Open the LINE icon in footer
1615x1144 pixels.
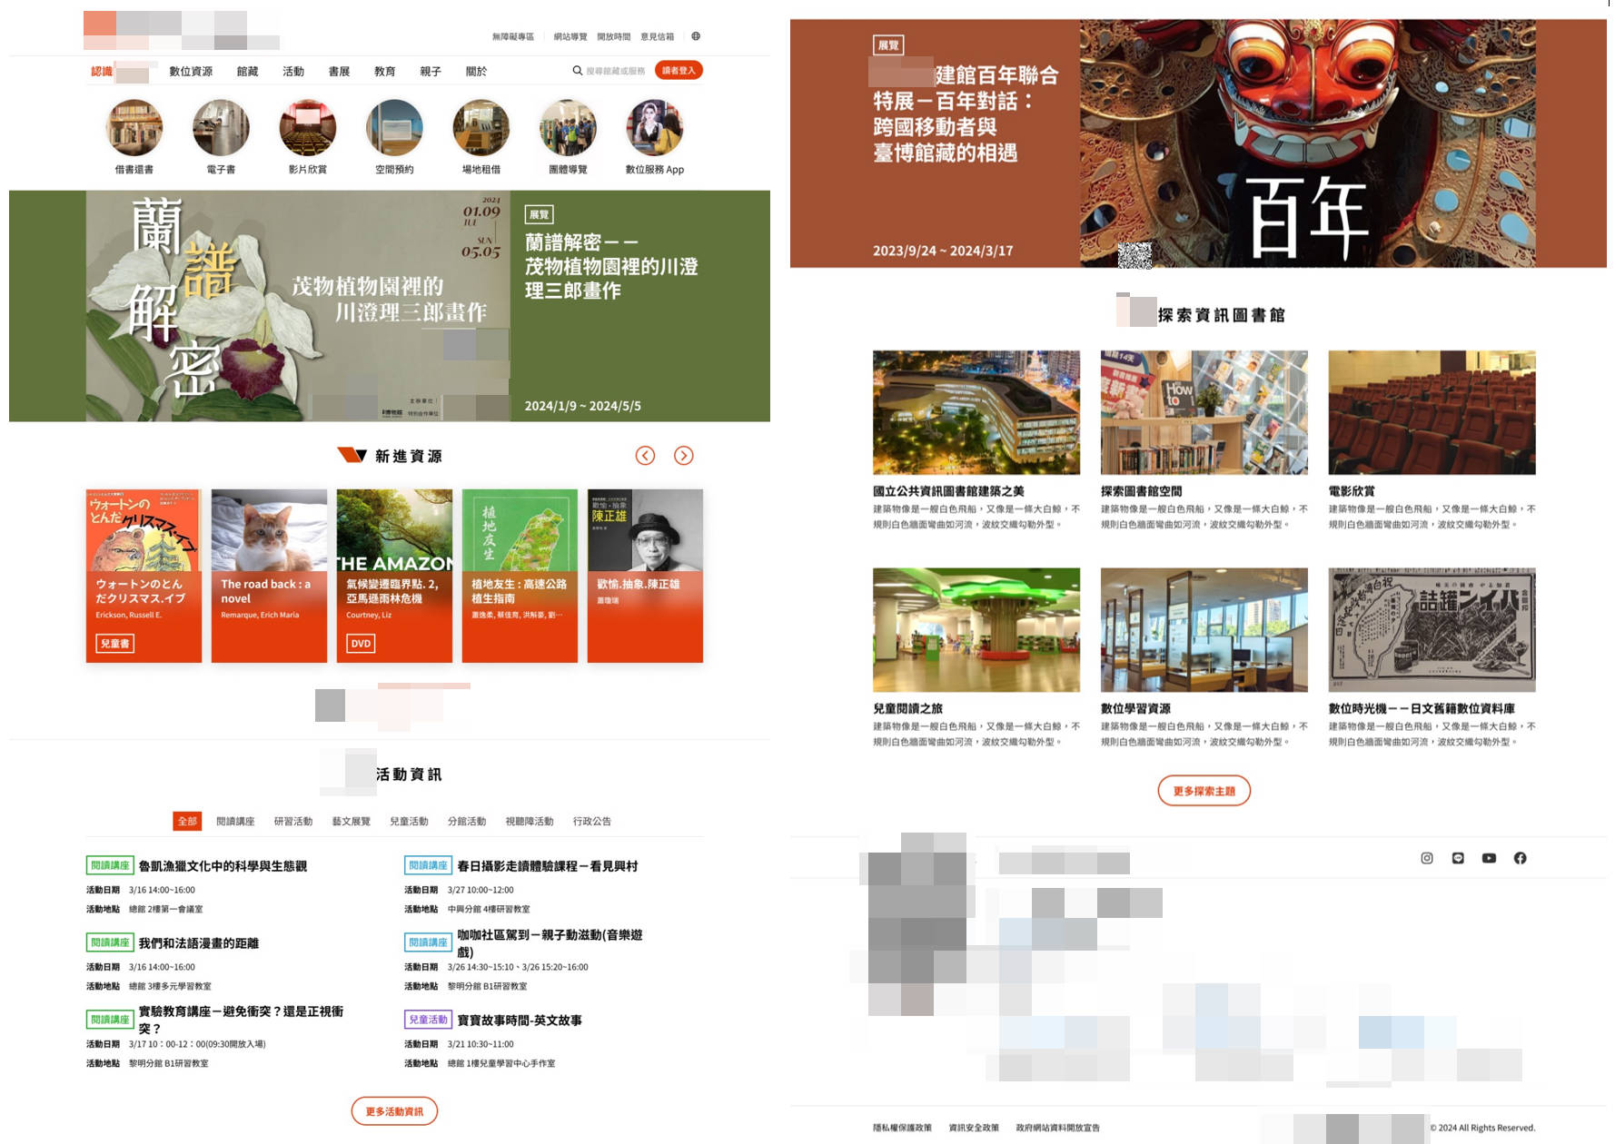point(1458,858)
